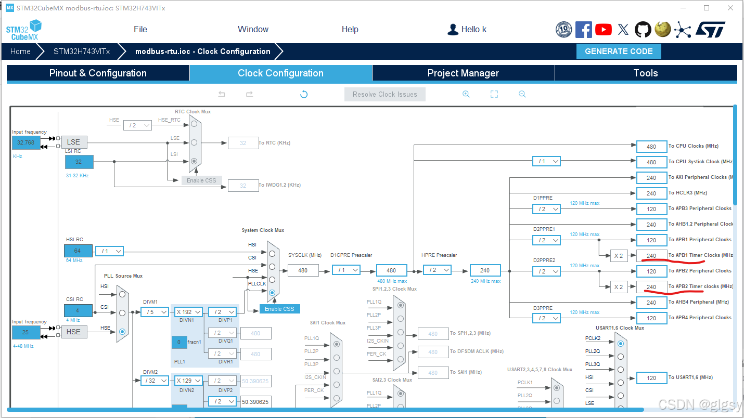Open the HPRE Prescaler /2 dropdown
This screenshot has height=418, width=744.
coord(438,270)
